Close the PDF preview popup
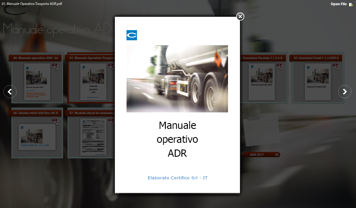This screenshot has height=208, width=356. [x=240, y=17]
